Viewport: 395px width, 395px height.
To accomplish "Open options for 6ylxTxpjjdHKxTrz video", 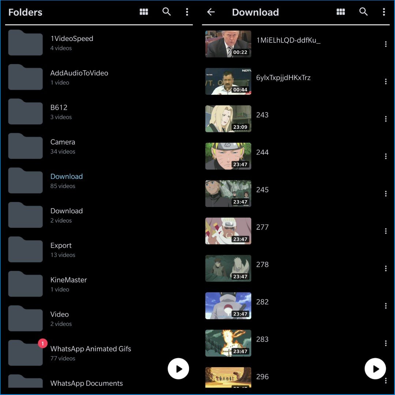I will pyautogui.click(x=386, y=81).
